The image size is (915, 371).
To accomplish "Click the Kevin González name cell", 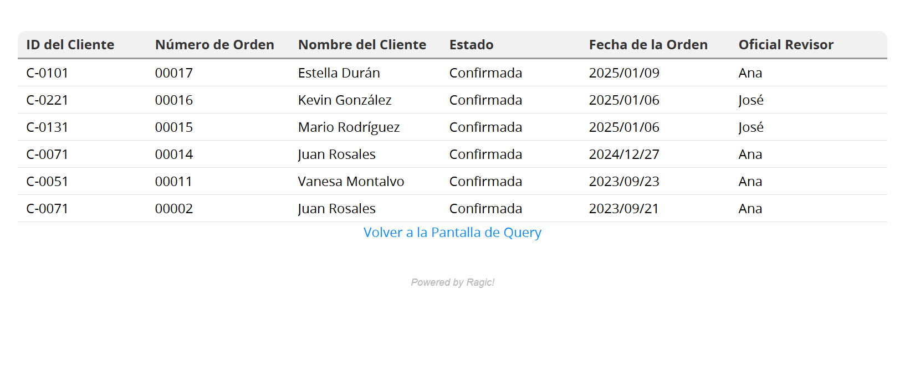I will [345, 100].
